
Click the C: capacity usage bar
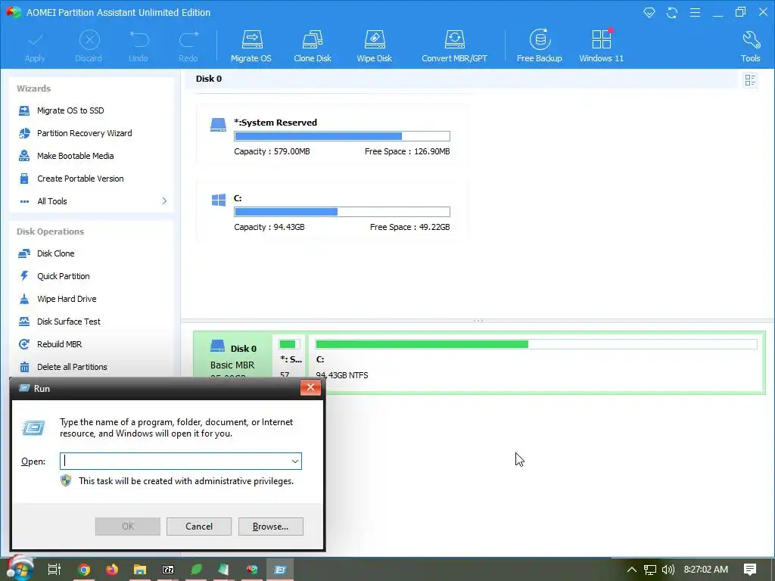pos(342,212)
